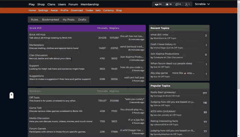Select the Drafts tab

pos(82,20)
